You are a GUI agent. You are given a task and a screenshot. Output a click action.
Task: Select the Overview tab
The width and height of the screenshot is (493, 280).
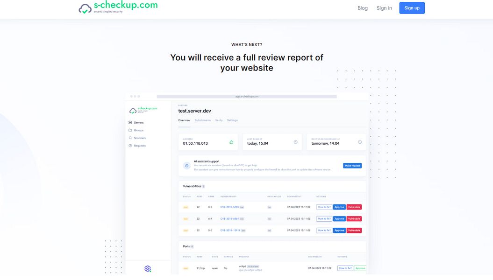click(x=184, y=120)
